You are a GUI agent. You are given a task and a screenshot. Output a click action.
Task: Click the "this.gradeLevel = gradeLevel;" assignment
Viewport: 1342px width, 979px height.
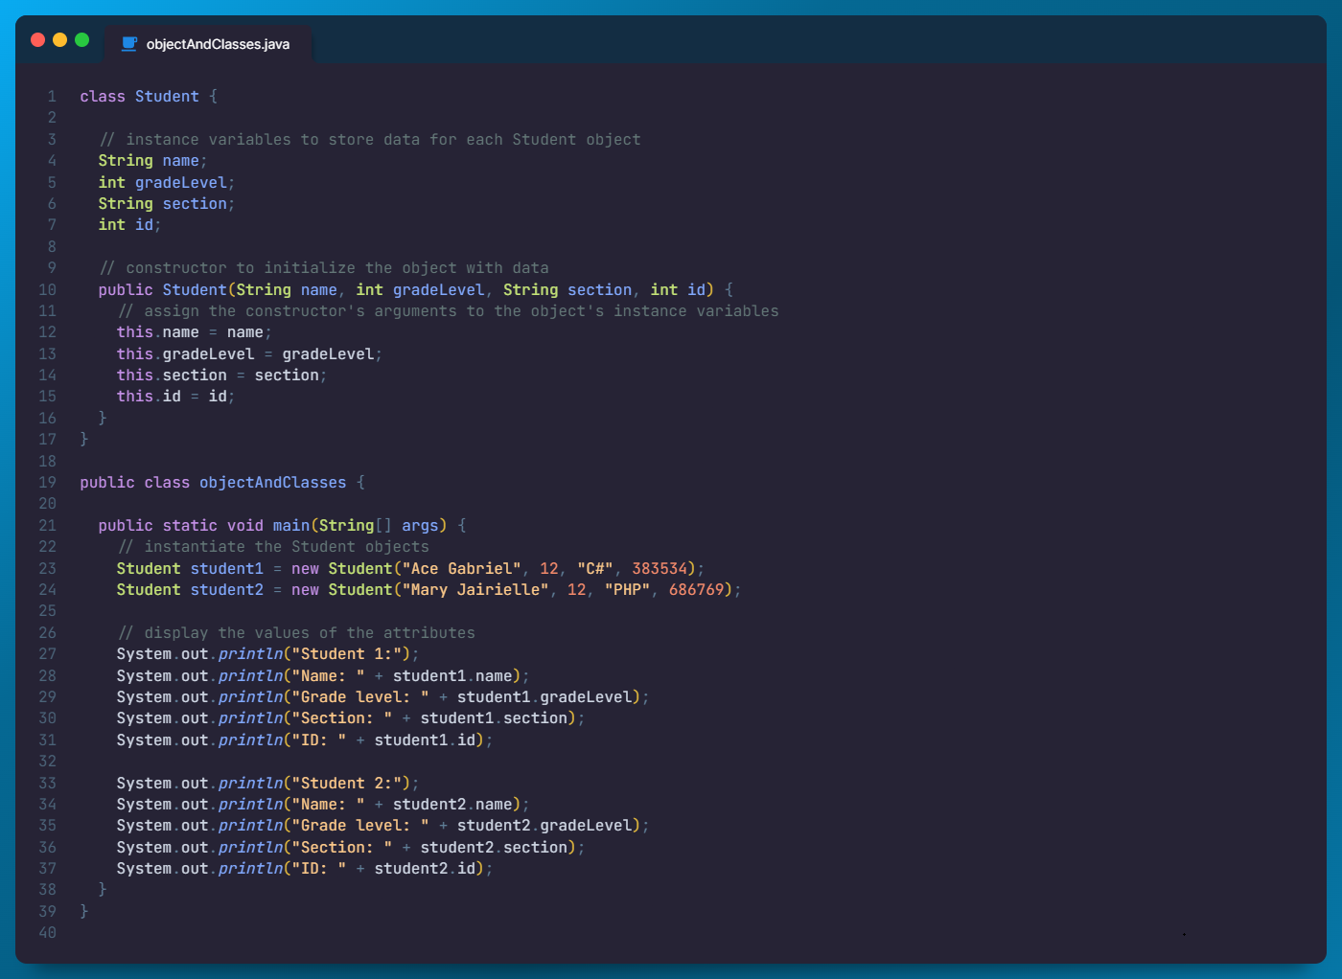pos(249,354)
